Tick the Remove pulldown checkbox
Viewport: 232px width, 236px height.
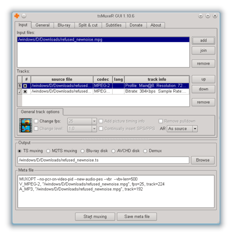161,121
